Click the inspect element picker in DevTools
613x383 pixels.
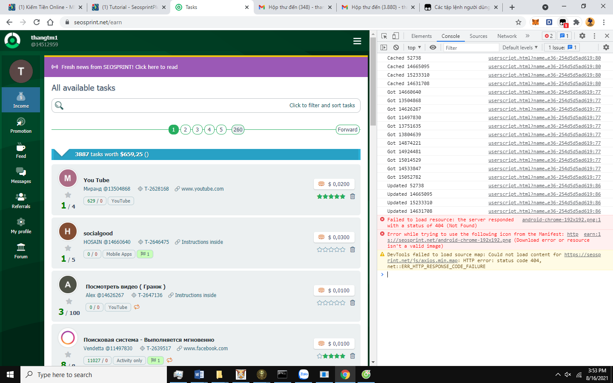[384, 36]
